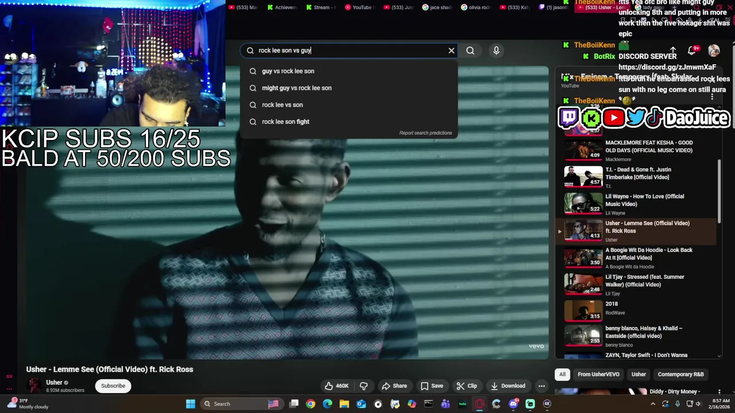Open benny blanco Eastside playlist video
This screenshot has width=735, height=413.
(636, 336)
